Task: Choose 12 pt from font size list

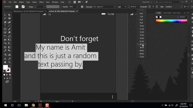Action: pos(141,32)
